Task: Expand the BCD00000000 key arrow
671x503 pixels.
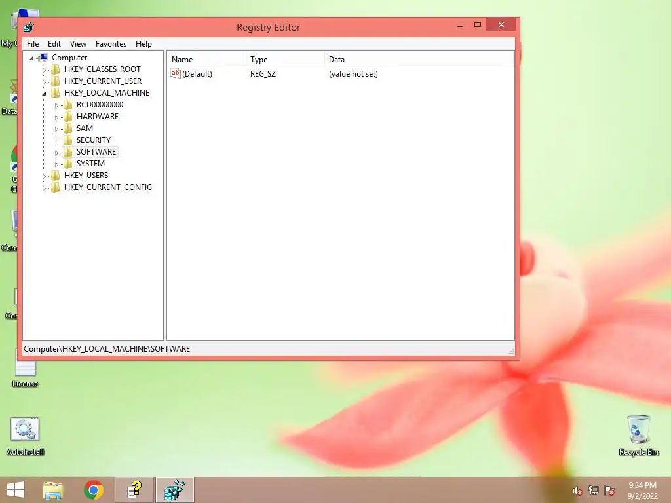Action: click(x=56, y=105)
